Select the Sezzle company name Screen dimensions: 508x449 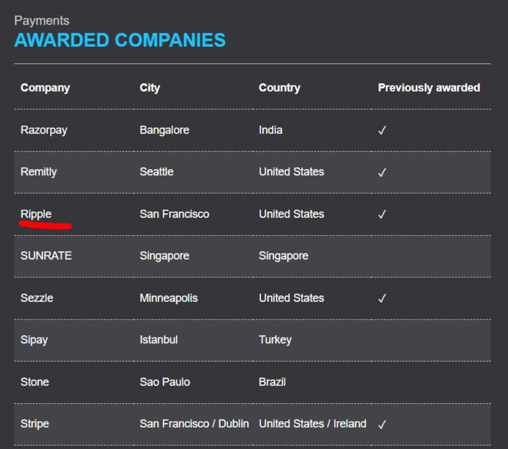pyautogui.click(x=37, y=298)
